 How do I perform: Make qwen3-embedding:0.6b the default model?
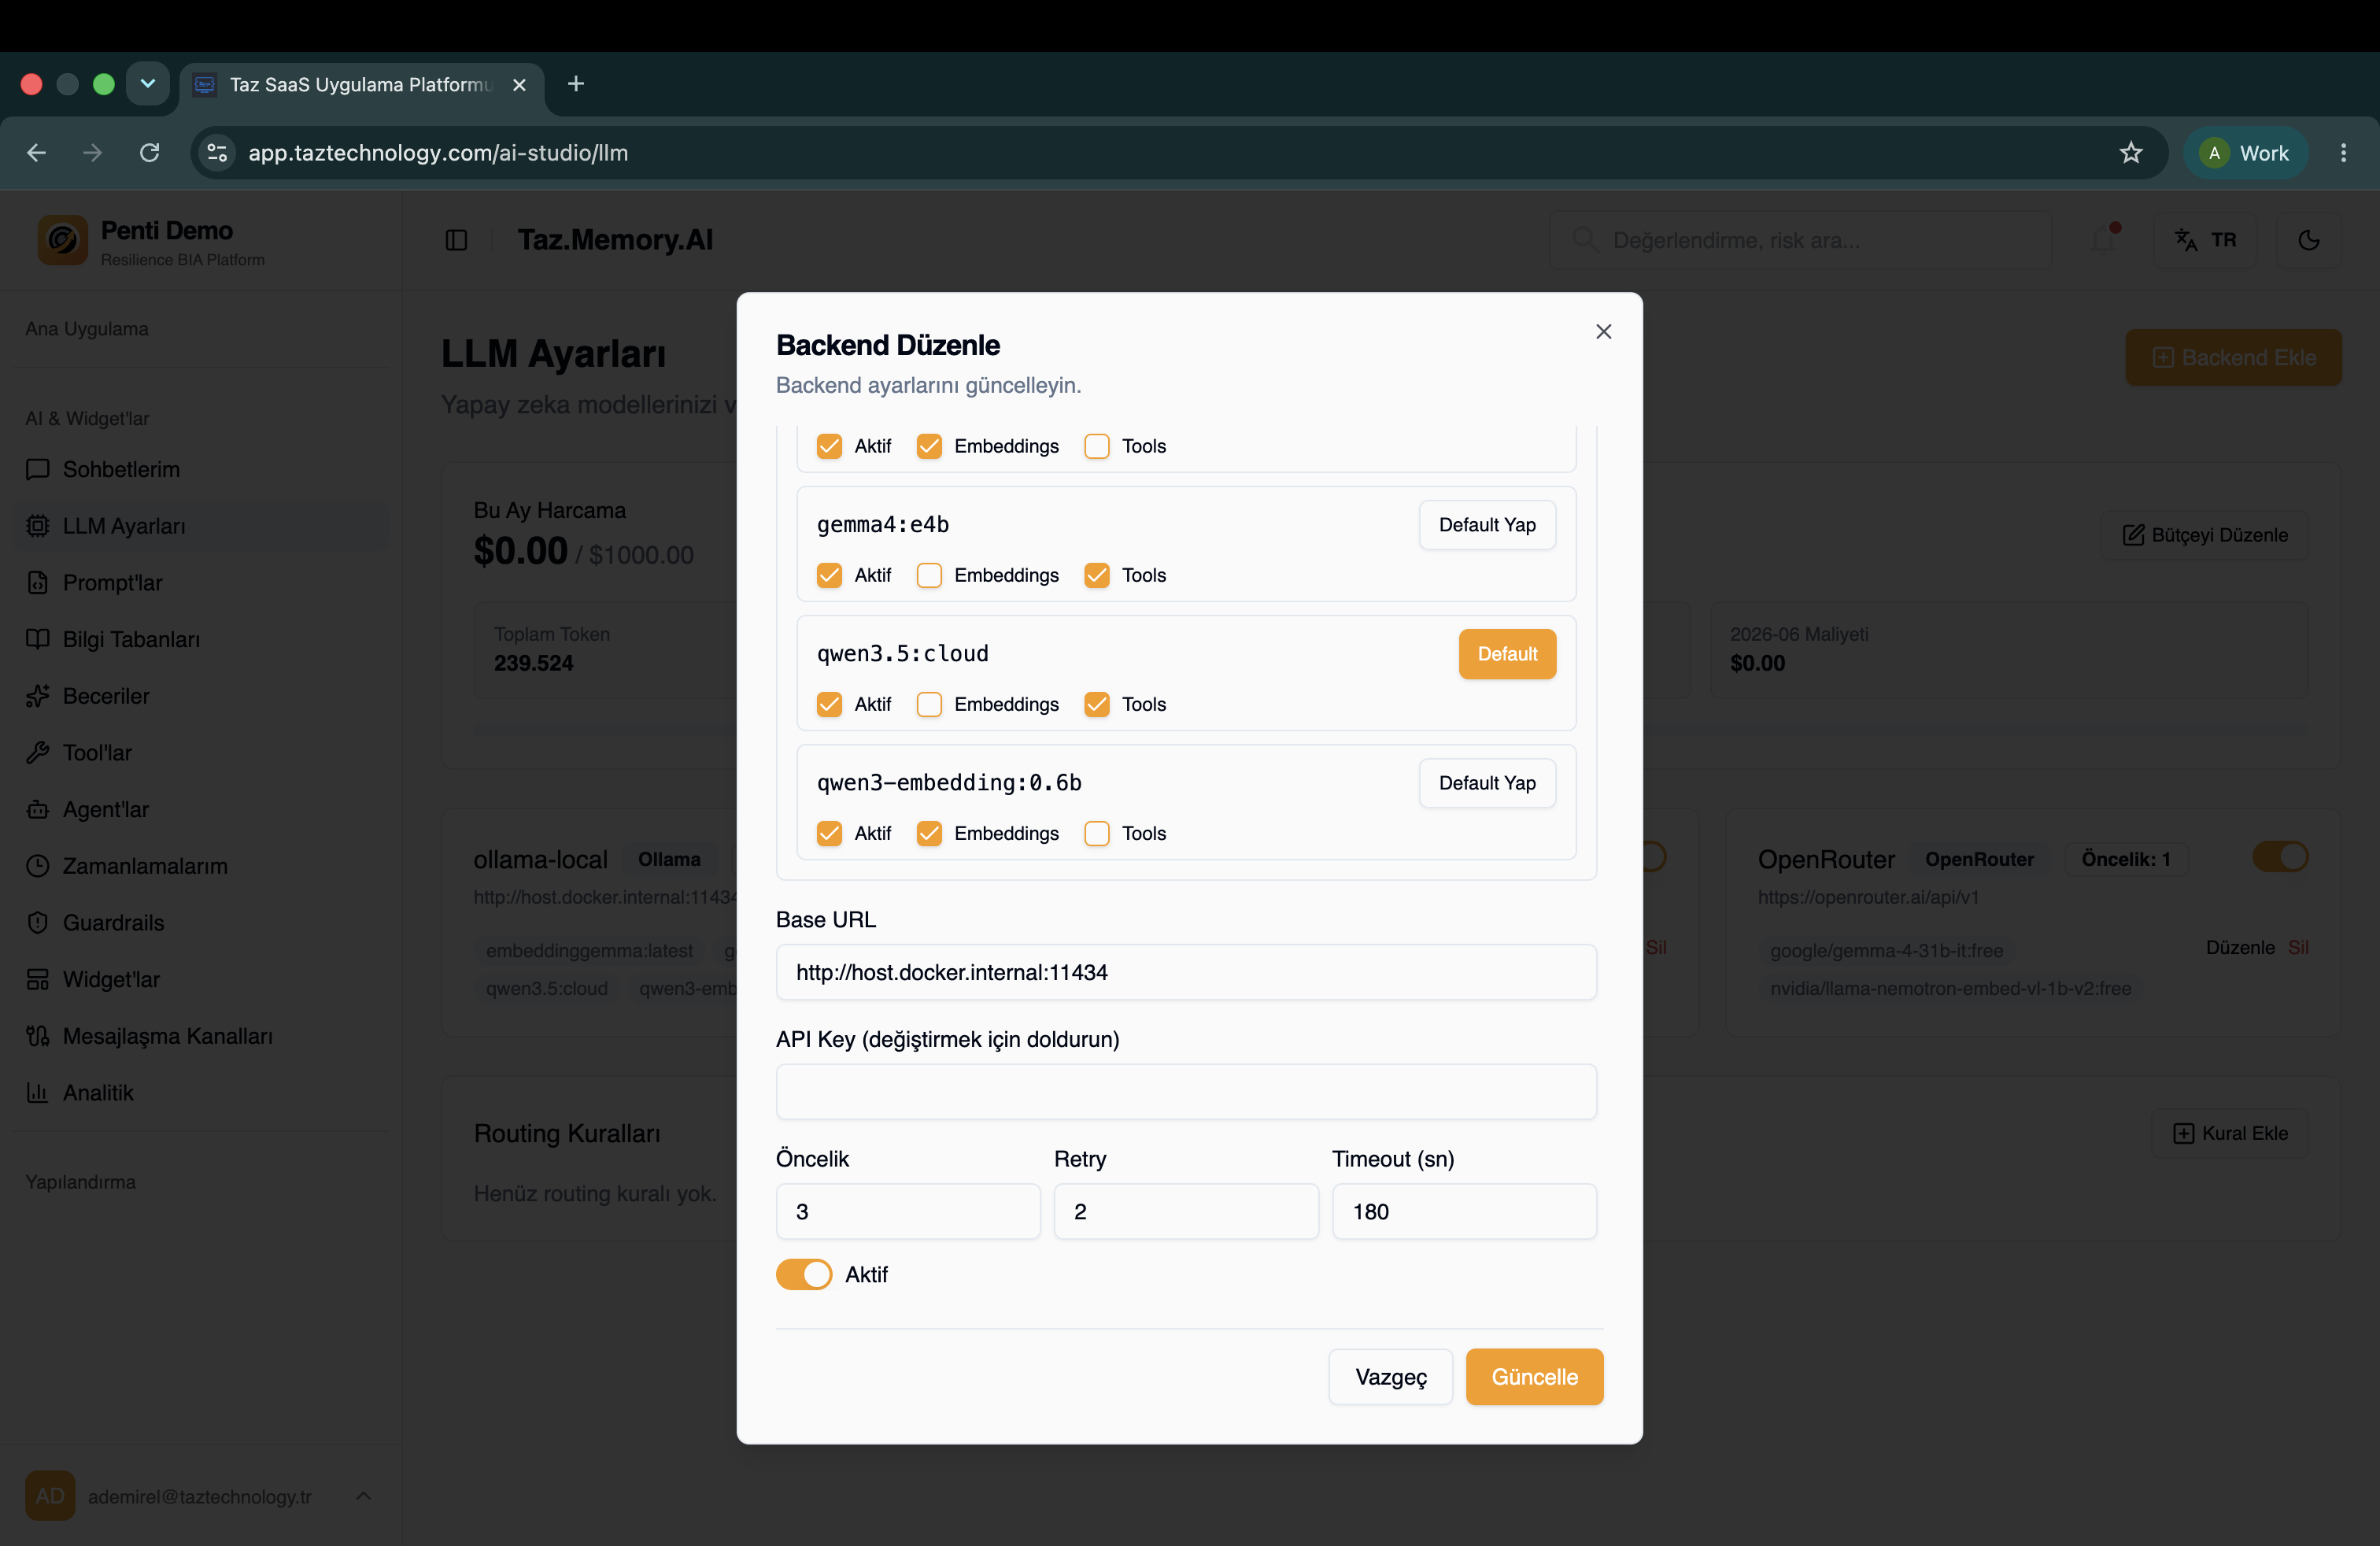[1487, 783]
